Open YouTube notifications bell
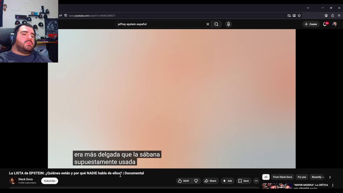This screenshot has width=343, height=193. click(325, 24)
